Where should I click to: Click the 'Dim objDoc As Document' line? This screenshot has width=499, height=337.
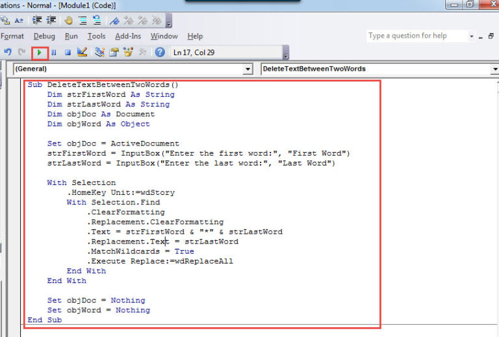[101, 114]
